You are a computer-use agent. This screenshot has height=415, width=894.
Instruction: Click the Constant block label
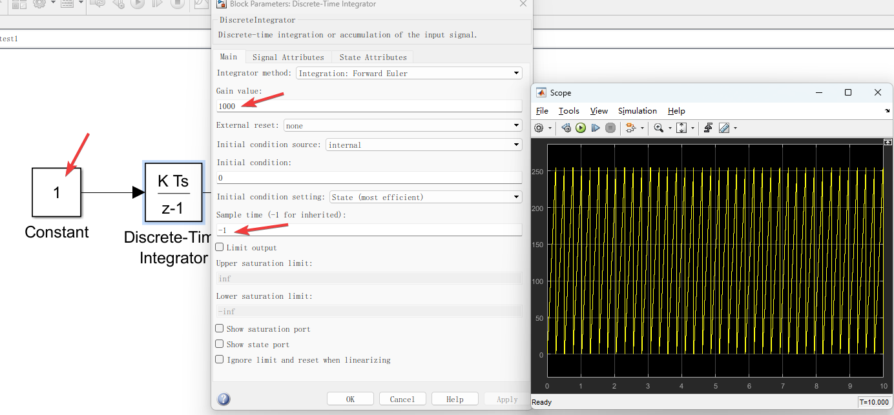pos(56,232)
